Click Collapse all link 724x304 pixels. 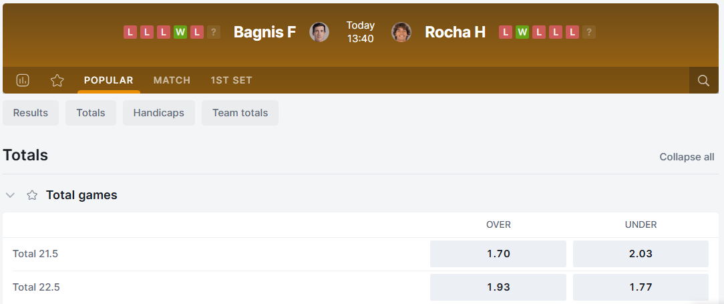(687, 157)
